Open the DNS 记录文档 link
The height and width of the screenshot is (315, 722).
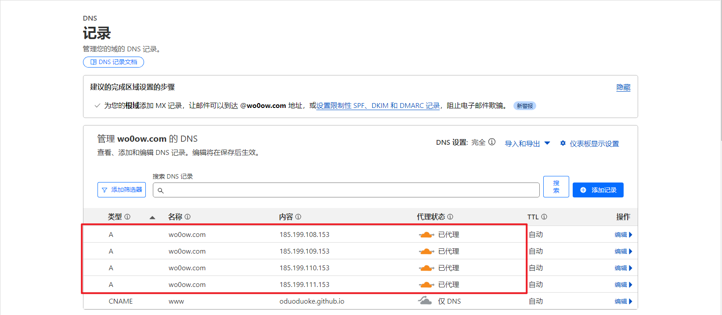[x=113, y=62]
